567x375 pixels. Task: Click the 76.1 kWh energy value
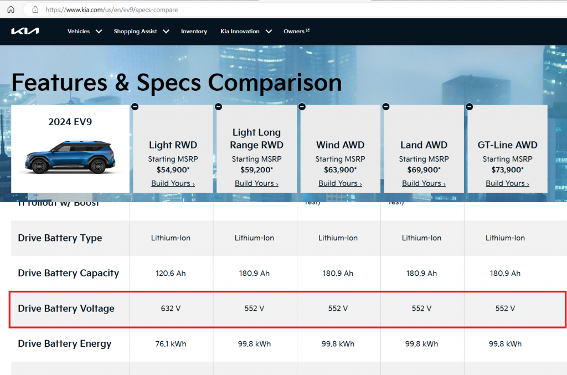pos(171,344)
